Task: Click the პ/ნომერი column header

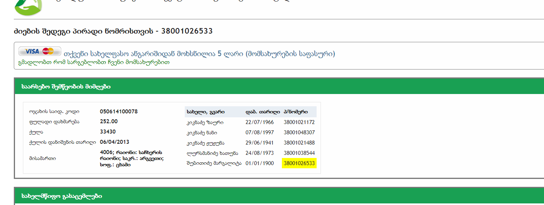Action: point(296,112)
